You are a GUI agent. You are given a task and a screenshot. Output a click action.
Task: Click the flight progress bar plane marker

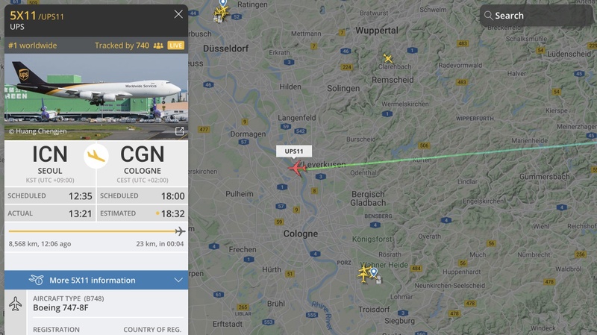pyautogui.click(x=180, y=231)
